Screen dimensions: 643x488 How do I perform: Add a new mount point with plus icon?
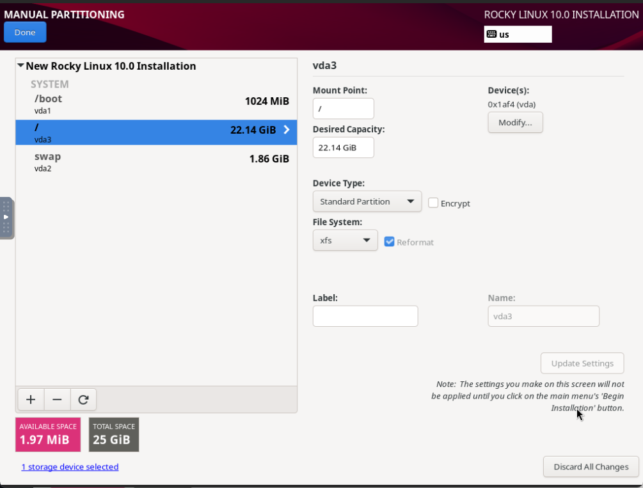pos(31,400)
